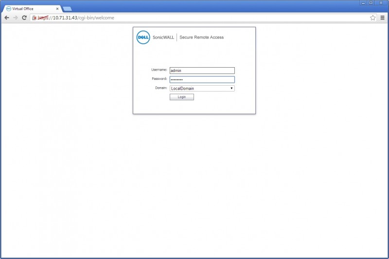Open a new browser tab
The image size is (389, 259).
point(67,9)
